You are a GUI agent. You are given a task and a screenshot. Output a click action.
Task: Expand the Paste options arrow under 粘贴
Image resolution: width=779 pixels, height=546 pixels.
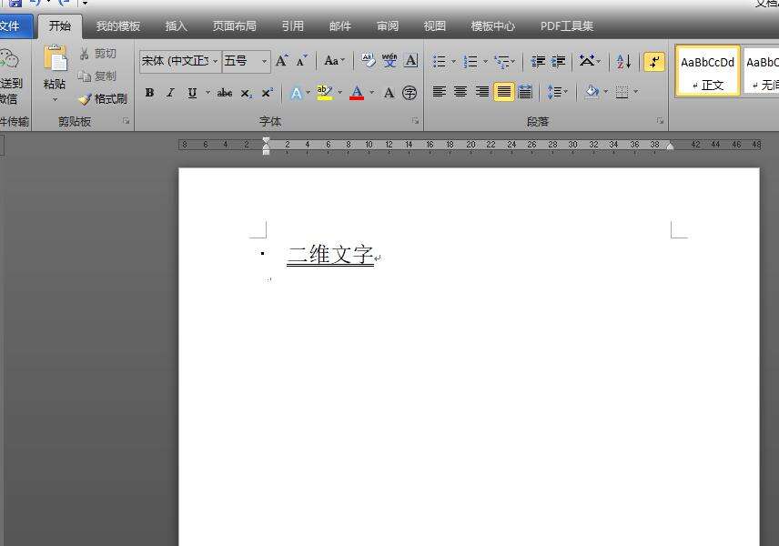pos(56,100)
